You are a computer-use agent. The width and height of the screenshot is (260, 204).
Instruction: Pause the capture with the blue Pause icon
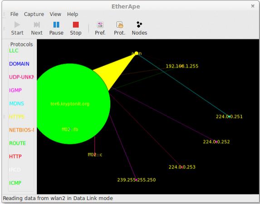(x=56, y=24)
